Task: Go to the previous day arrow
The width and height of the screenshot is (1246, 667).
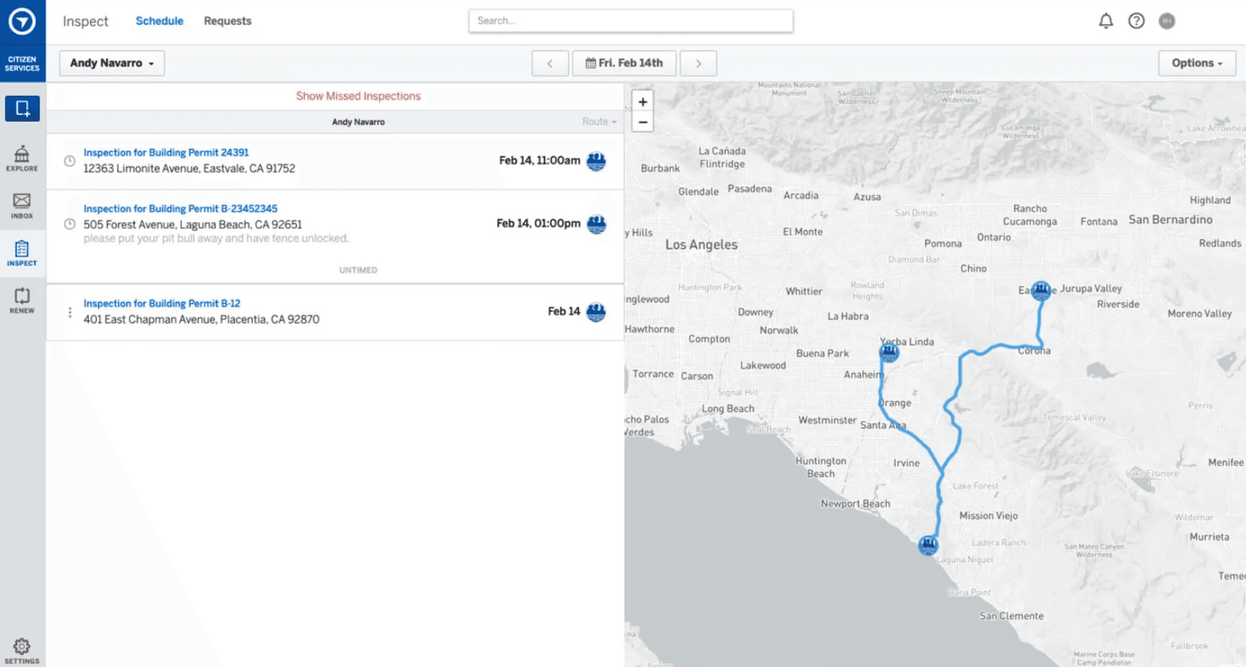Action: tap(550, 64)
